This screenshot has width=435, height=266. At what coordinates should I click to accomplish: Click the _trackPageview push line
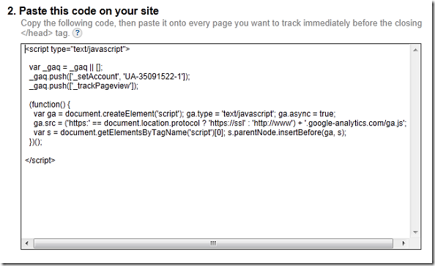83,85
